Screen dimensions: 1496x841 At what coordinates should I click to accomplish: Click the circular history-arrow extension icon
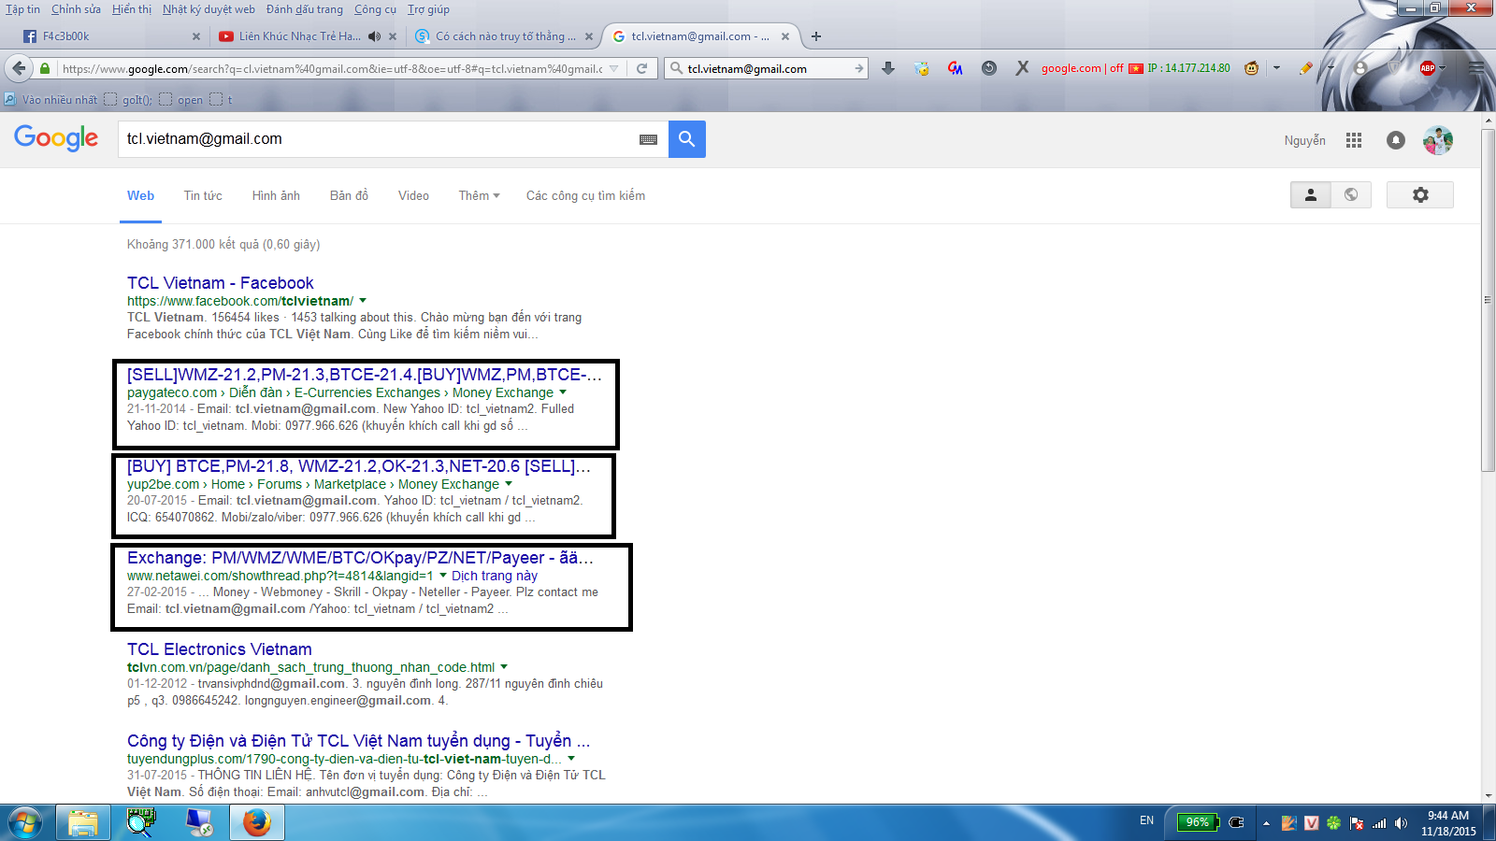tap(989, 68)
